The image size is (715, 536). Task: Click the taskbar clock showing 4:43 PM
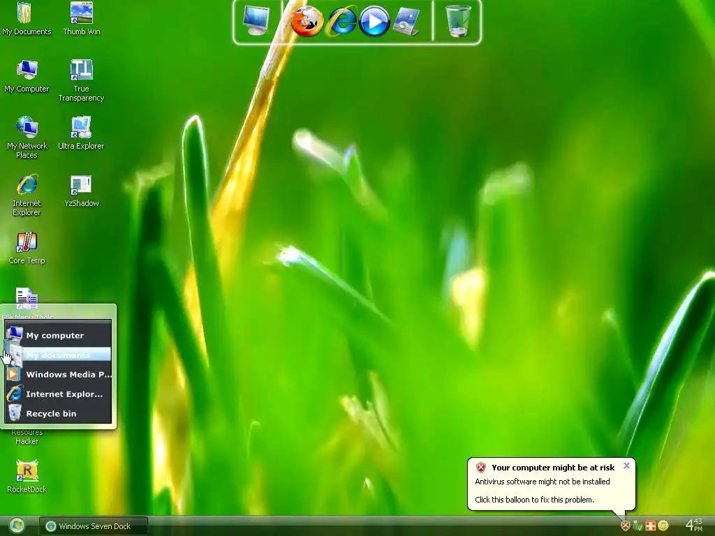coord(694,525)
